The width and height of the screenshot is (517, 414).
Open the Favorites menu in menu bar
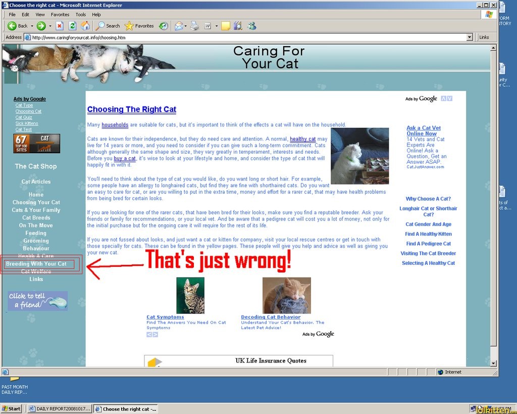pos(60,15)
